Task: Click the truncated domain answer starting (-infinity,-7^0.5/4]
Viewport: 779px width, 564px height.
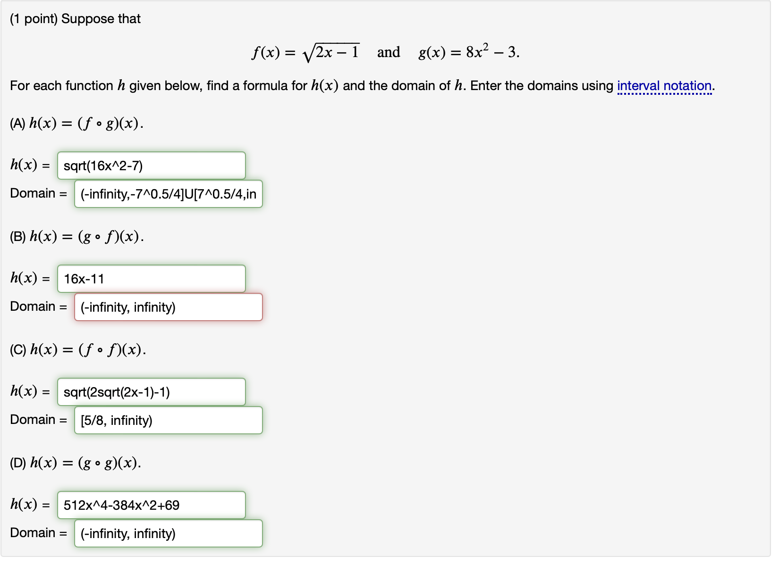Action: pyautogui.click(x=168, y=194)
